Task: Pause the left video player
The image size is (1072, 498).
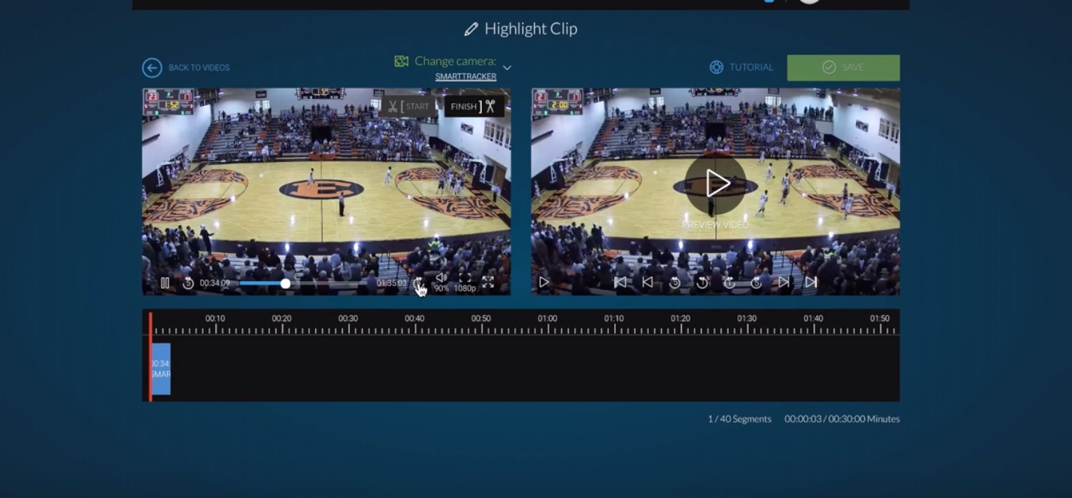Action: [x=165, y=283]
